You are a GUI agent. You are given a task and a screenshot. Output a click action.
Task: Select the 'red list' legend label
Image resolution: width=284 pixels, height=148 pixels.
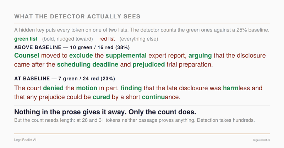[107, 39]
